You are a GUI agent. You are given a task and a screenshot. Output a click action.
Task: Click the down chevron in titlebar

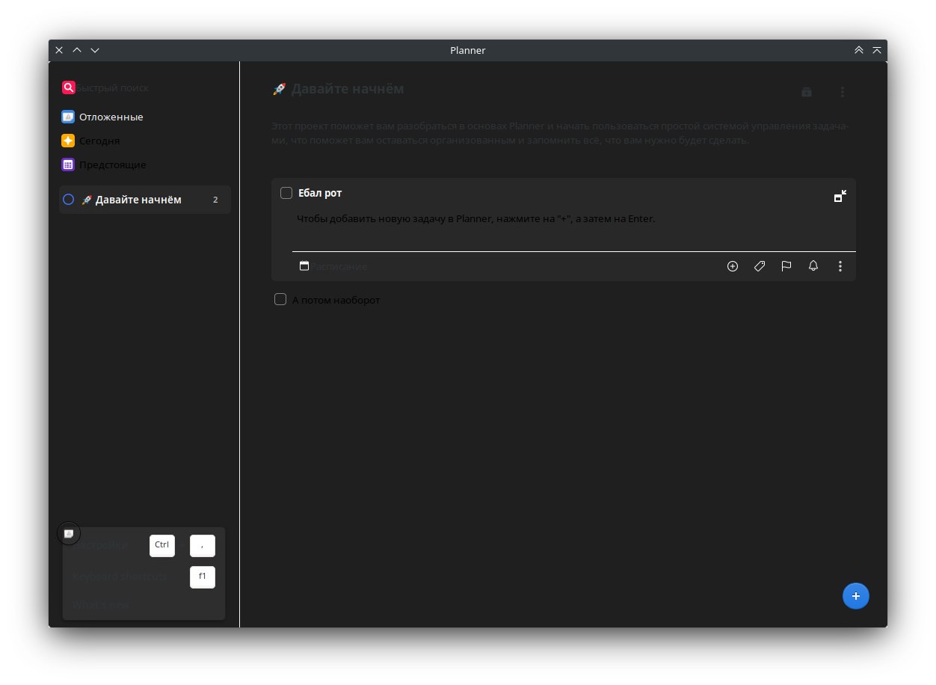point(95,50)
